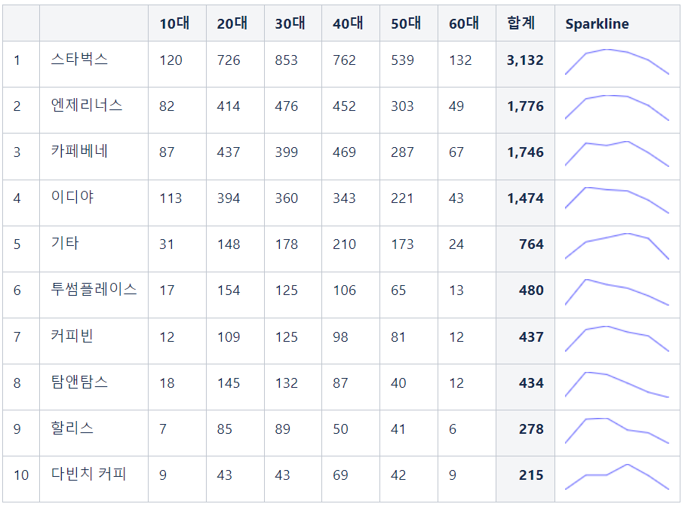Image resolution: width=685 pixels, height=507 pixels.
Task: Click the 투썸플레이스 cell
Action: (x=94, y=290)
